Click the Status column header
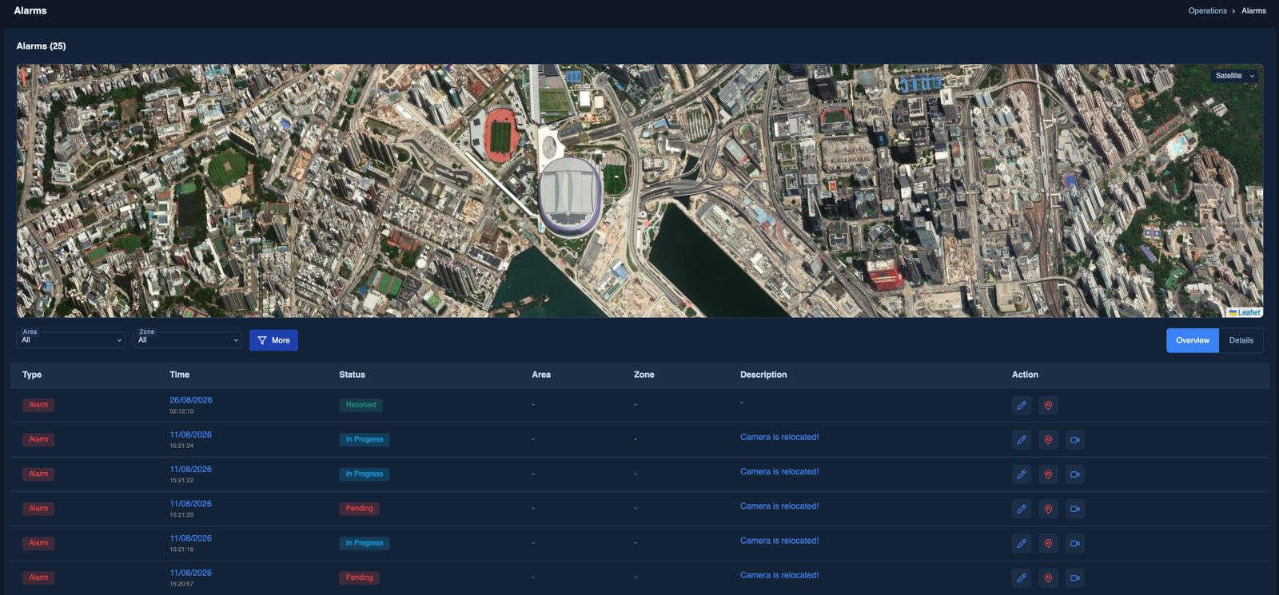Viewport: 1279px width, 595px height. [x=352, y=375]
